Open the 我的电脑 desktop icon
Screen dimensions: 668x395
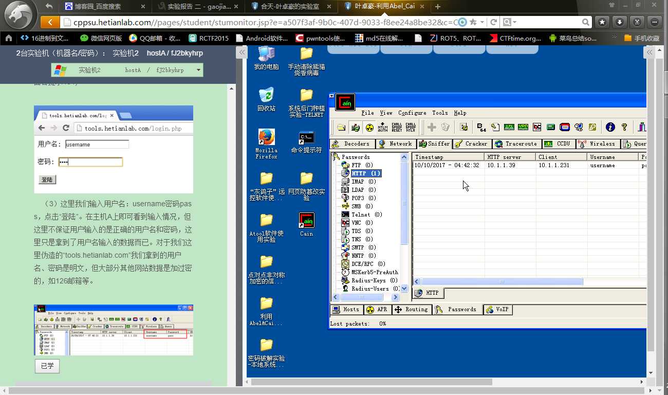pos(266,58)
